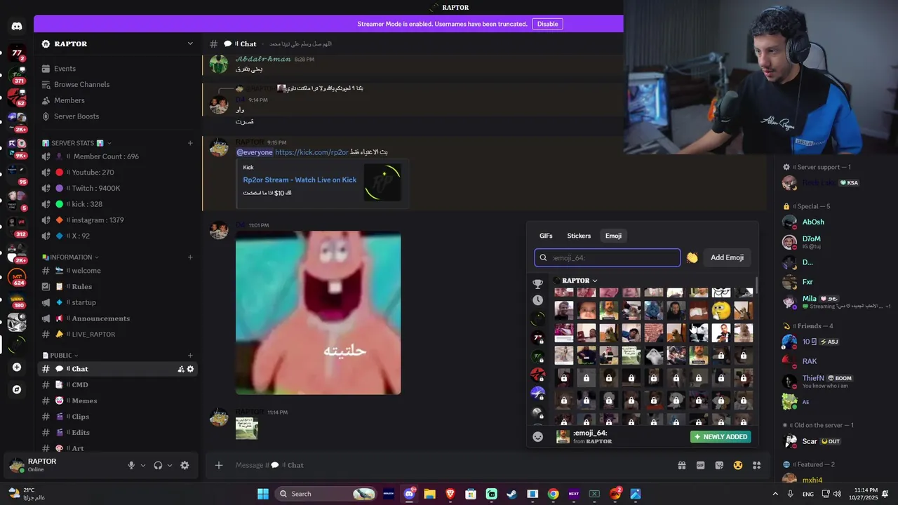Open GIF picker icon in message bar
Image resolution: width=898 pixels, height=505 pixels.
click(700, 465)
